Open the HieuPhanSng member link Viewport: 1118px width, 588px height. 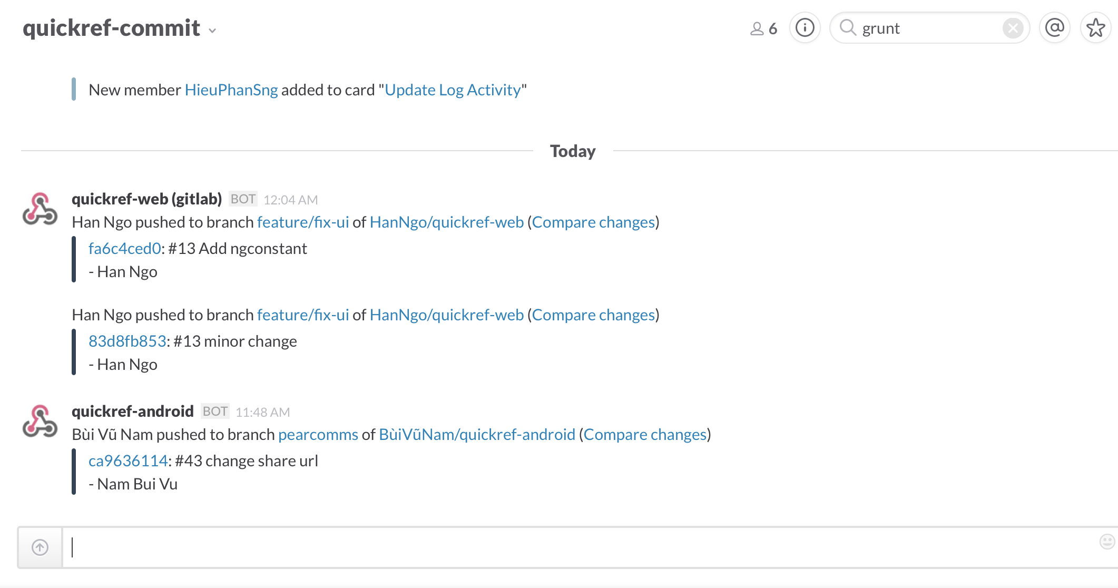point(231,90)
